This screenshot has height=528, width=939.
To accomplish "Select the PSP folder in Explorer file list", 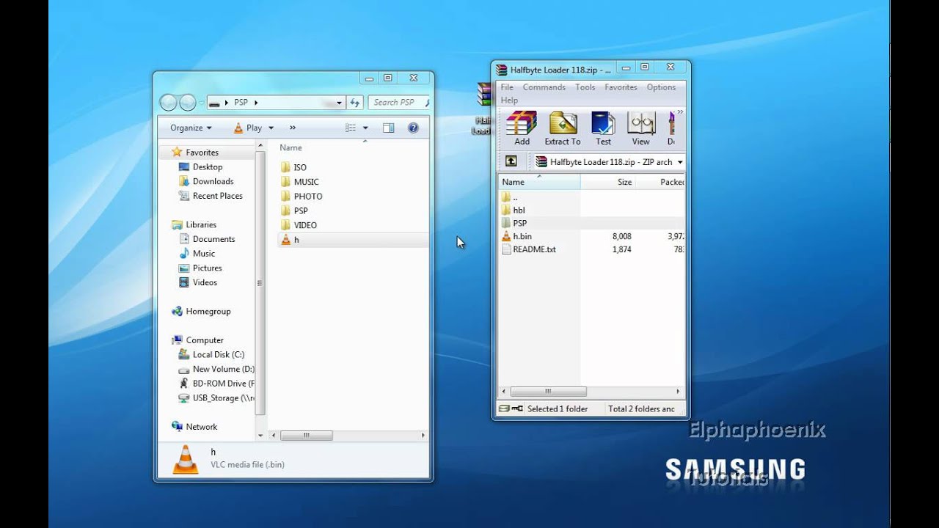I will (x=294, y=210).
